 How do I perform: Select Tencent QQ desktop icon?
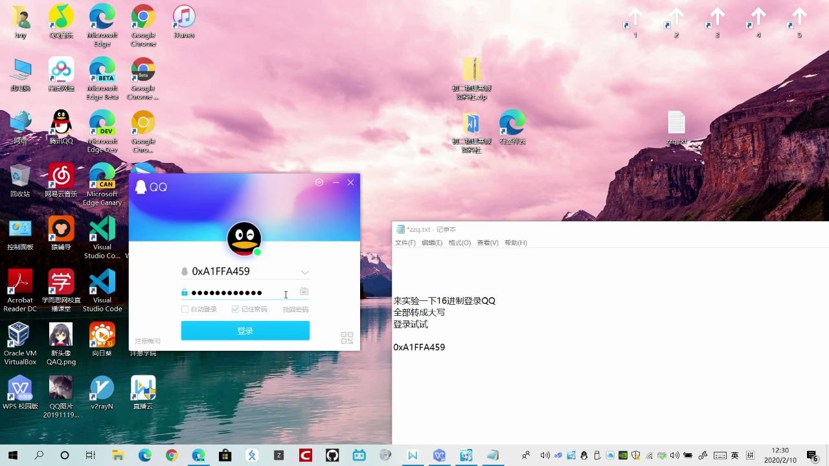[x=61, y=128]
